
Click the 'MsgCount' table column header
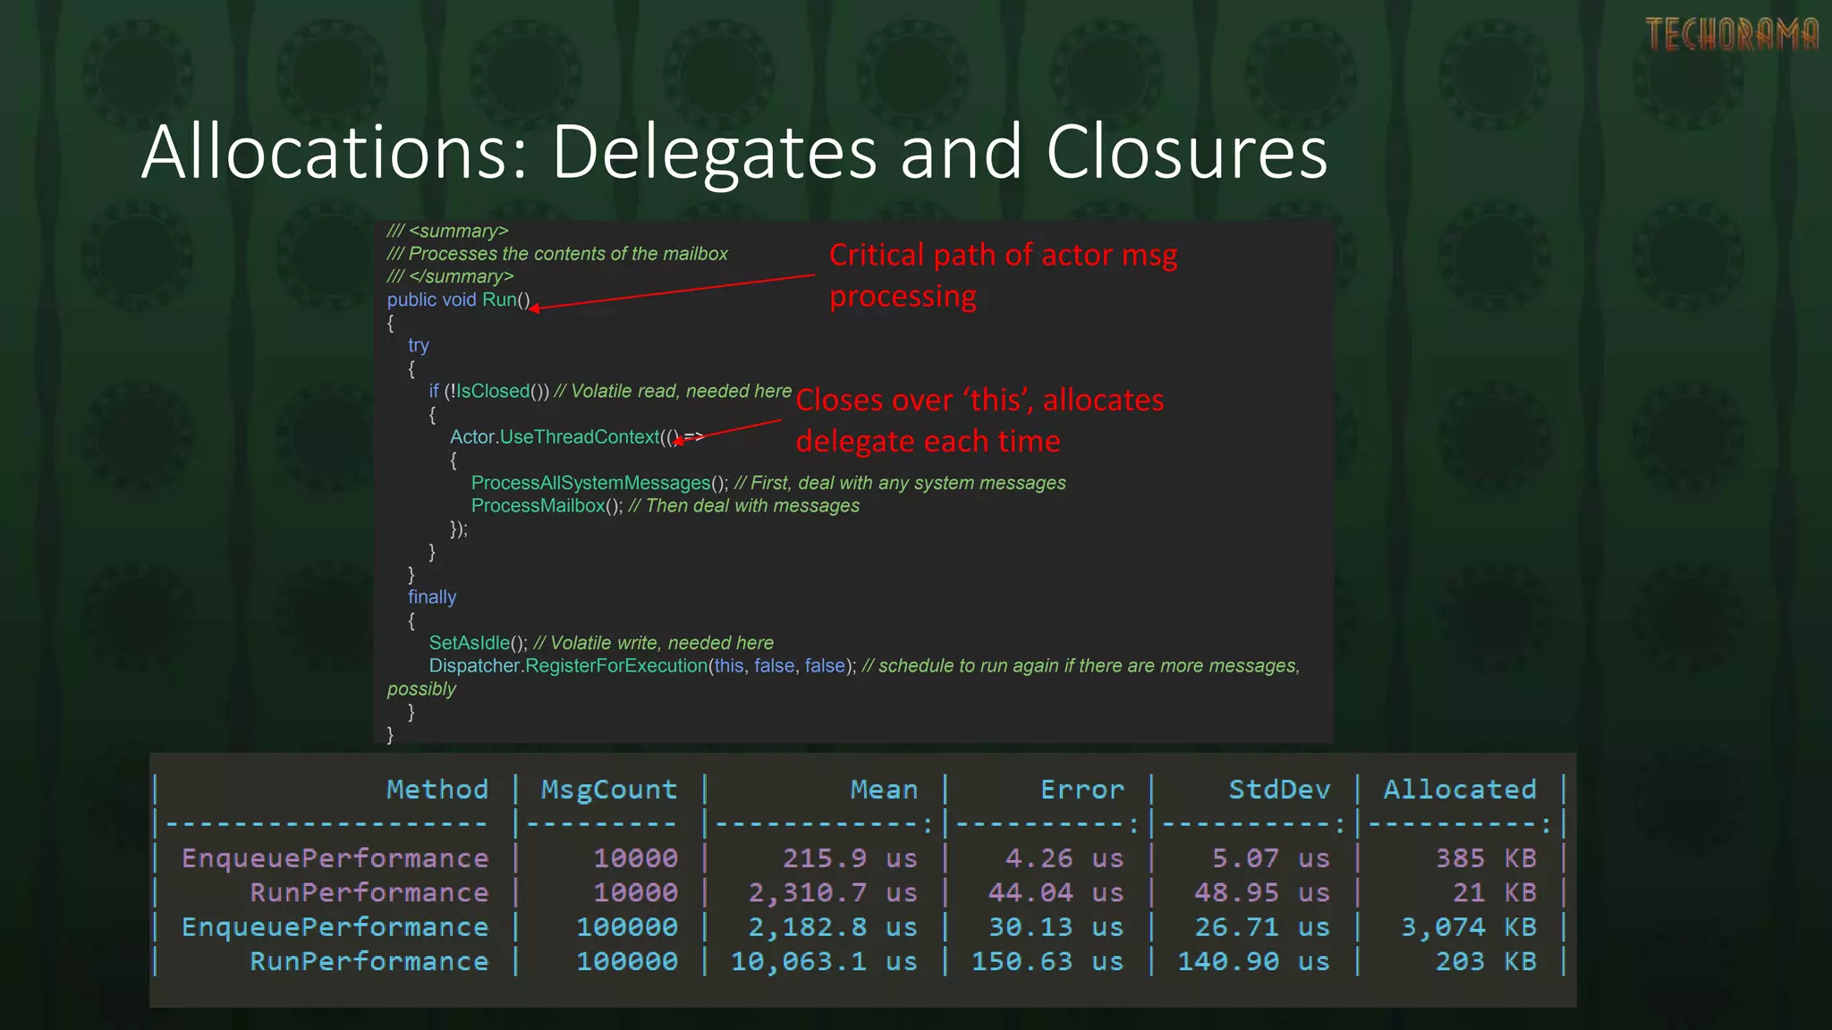[x=609, y=789]
